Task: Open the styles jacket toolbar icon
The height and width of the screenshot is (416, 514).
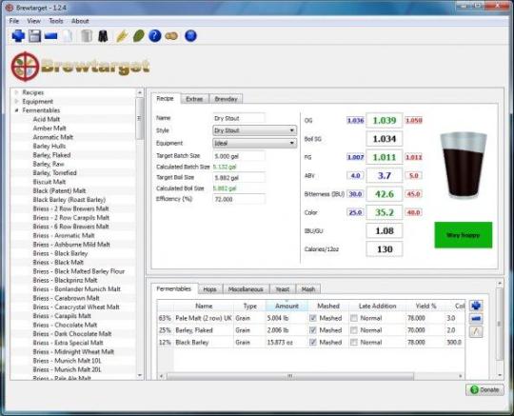Action: click(103, 36)
